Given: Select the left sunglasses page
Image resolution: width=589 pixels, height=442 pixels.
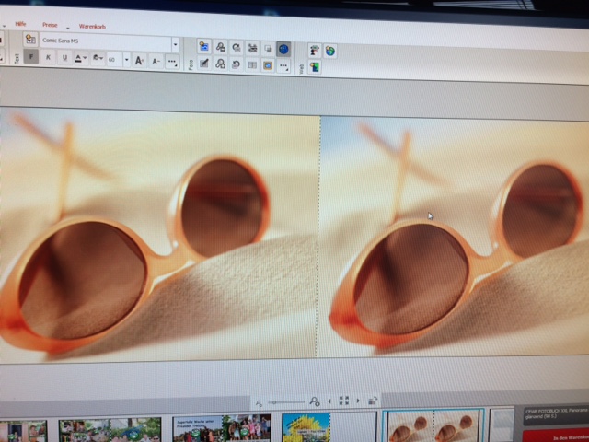Looking at the screenshot, I should click(x=159, y=235).
